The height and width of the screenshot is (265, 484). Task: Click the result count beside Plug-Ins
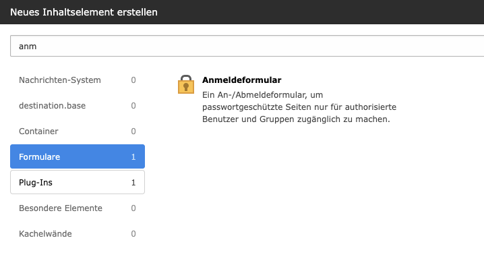pos(133,183)
